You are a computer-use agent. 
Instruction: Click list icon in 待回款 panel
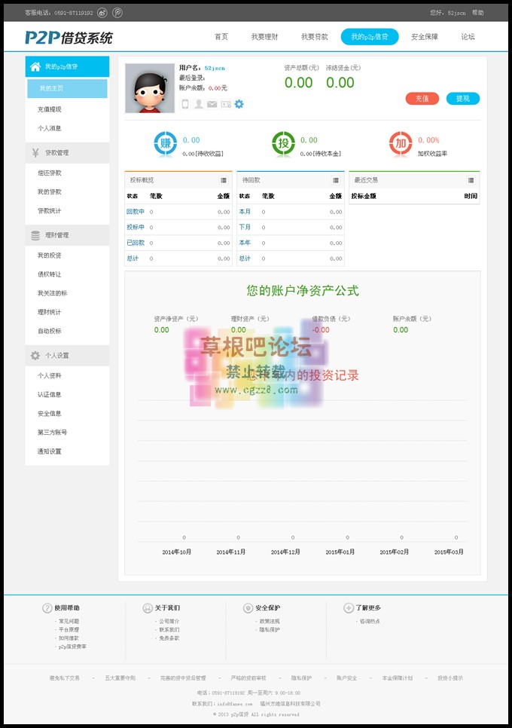pyautogui.click(x=336, y=180)
